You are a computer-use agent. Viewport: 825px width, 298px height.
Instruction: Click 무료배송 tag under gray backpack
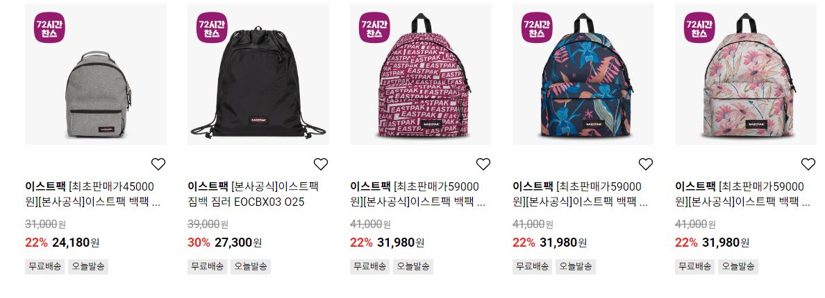coord(44,267)
